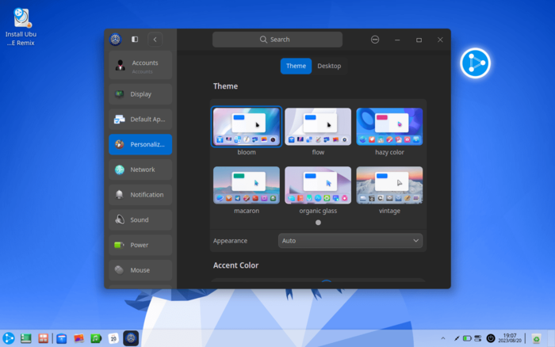Toggle the sidebar panel icon
This screenshot has width=555, height=347.
135,40
